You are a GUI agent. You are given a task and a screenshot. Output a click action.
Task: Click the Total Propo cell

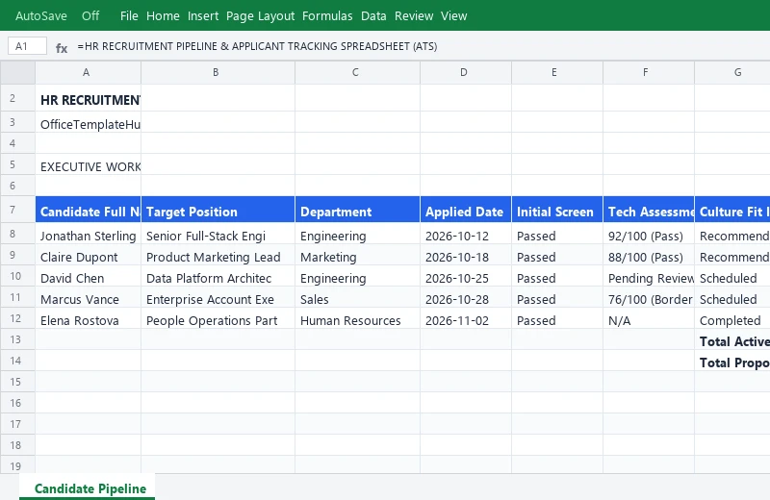732,361
